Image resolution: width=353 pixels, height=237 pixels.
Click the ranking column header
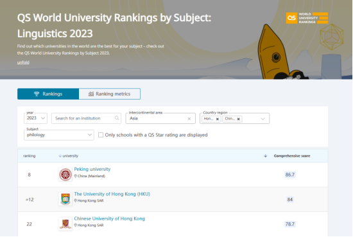pyautogui.click(x=30, y=155)
